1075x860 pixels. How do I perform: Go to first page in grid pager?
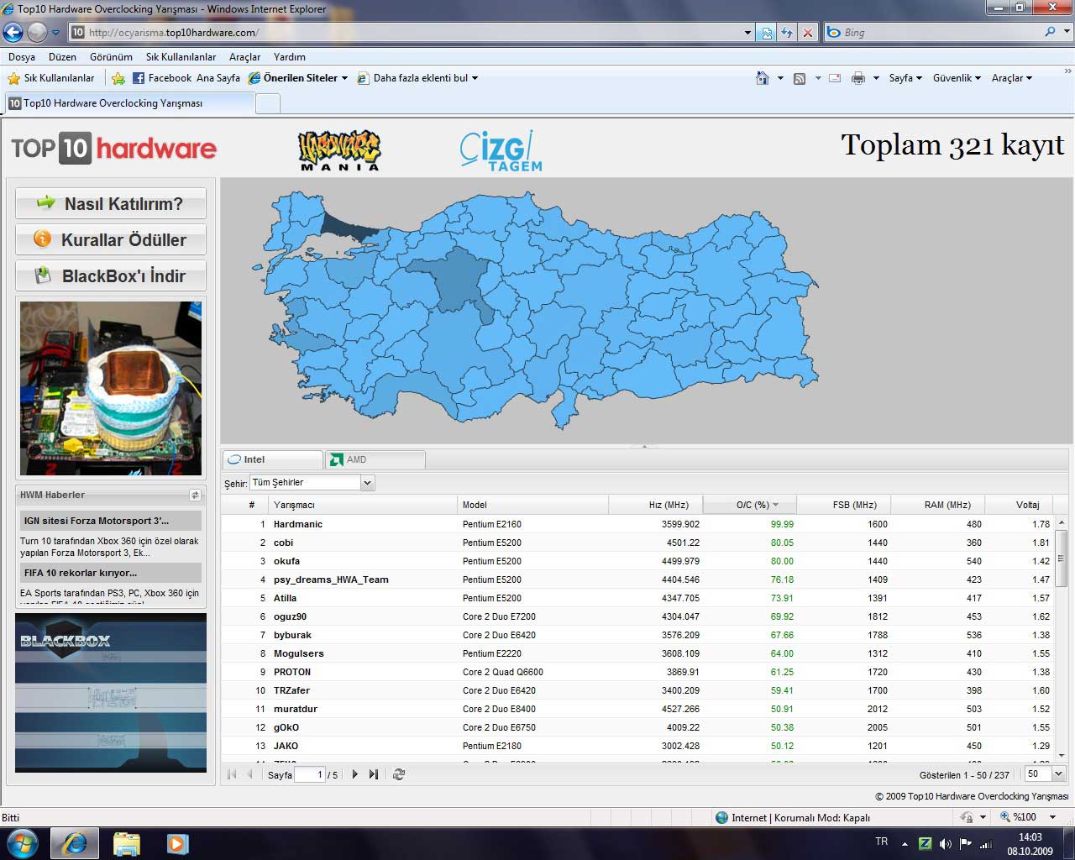click(x=233, y=774)
